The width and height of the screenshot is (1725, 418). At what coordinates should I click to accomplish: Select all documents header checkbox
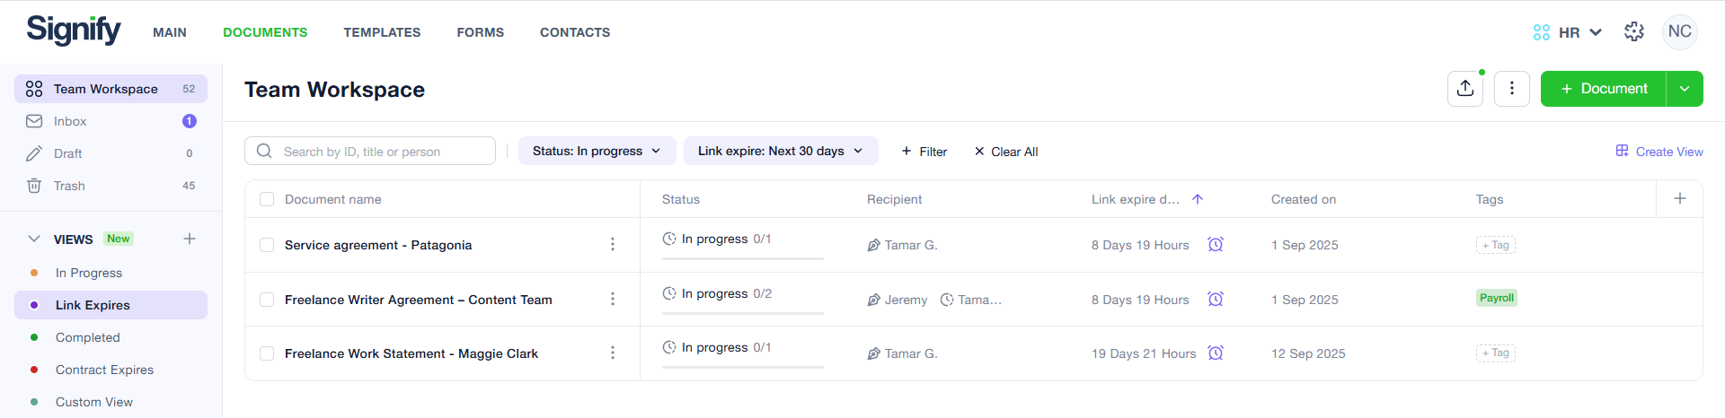pos(267,199)
